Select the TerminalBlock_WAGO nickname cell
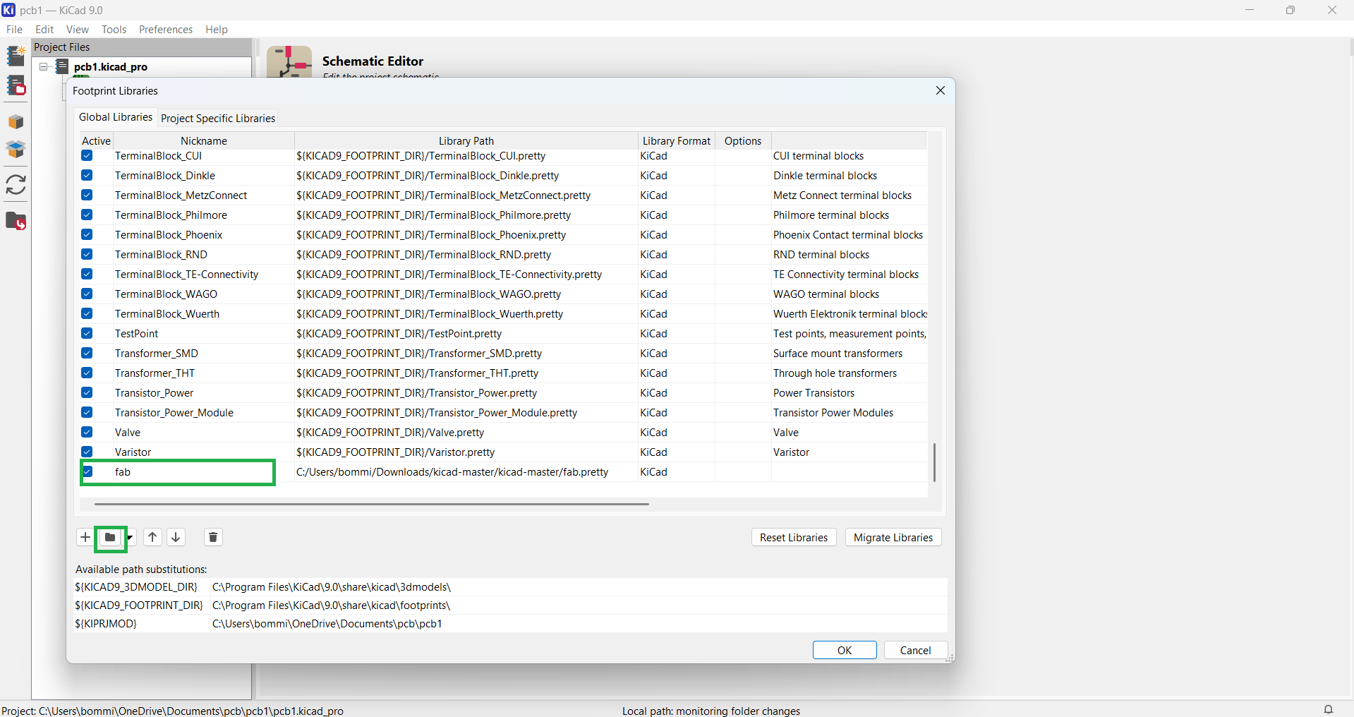 coord(203,294)
